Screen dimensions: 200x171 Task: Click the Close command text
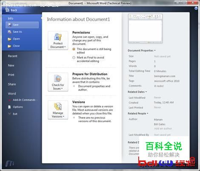point(16,46)
